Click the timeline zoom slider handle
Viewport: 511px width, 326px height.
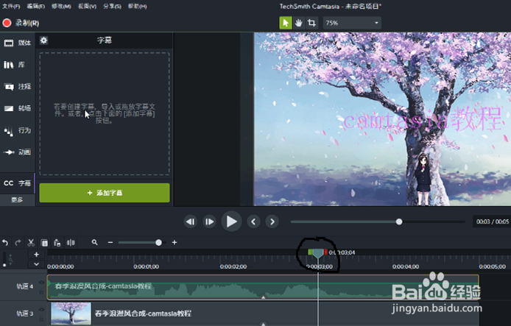pos(158,243)
